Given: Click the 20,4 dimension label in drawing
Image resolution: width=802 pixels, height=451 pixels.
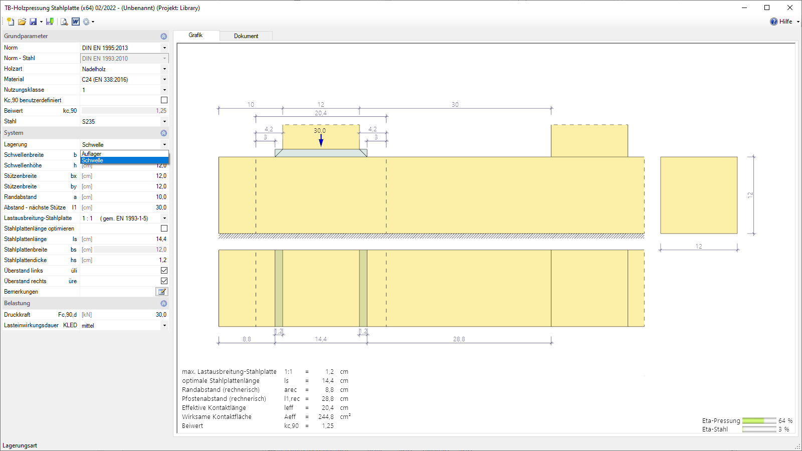Looking at the screenshot, I should tap(321, 113).
